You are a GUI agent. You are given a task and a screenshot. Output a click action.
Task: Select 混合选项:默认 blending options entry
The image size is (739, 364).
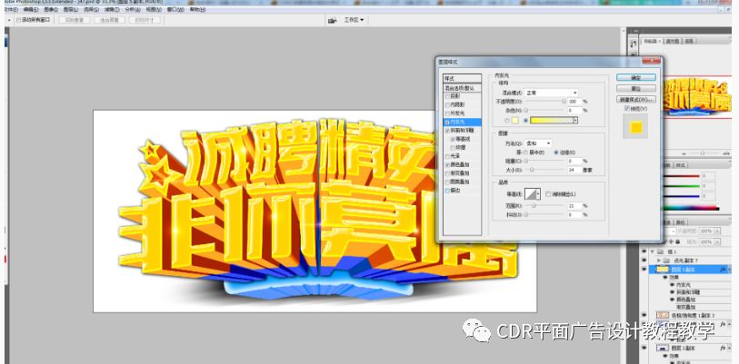(463, 88)
